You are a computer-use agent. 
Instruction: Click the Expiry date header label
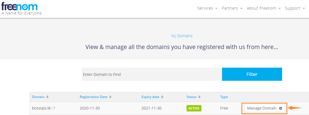(x=150, y=97)
